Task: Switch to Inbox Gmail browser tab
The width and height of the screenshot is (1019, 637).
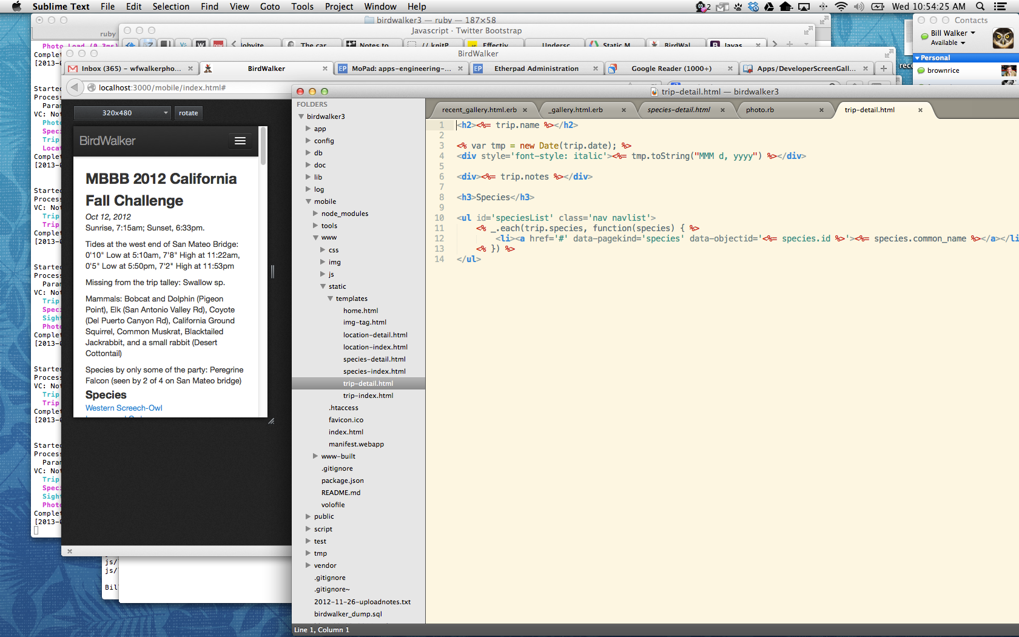Action: (x=131, y=69)
